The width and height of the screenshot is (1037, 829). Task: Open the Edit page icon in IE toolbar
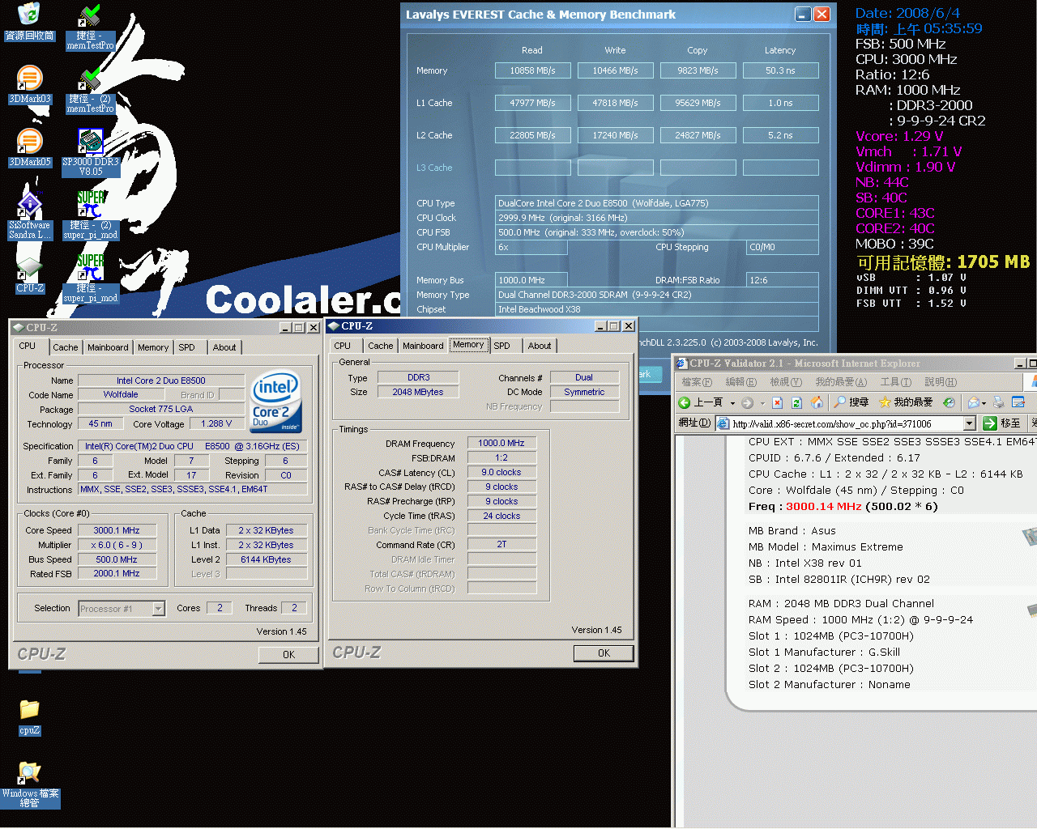pyautogui.click(x=1018, y=402)
